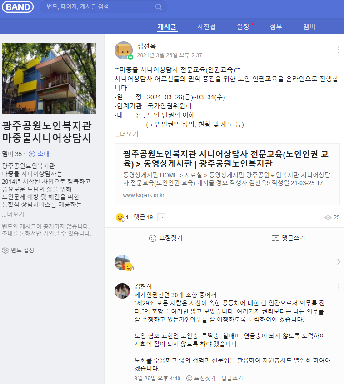344x384 pixels.
Task: Click the emoji reaction count icon
Action: (x=120, y=217)
